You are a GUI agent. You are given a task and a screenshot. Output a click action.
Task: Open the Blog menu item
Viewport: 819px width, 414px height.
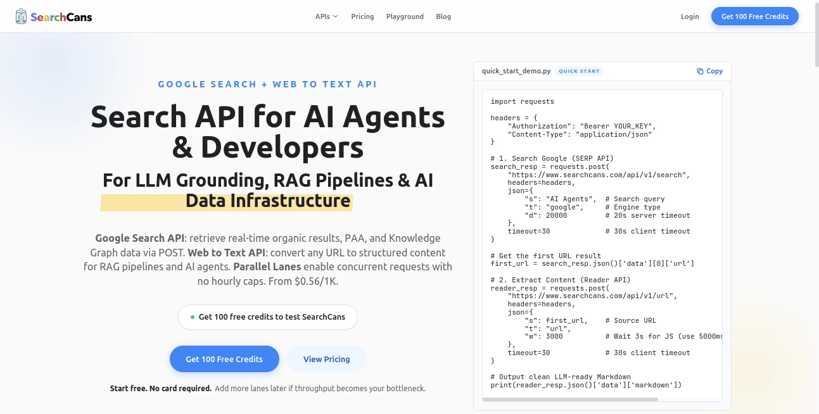[443, 16]
